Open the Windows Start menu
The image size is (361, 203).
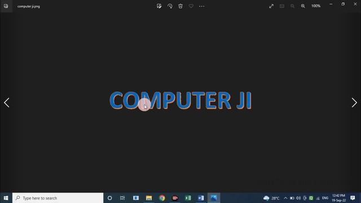click(x=6, y=198)
